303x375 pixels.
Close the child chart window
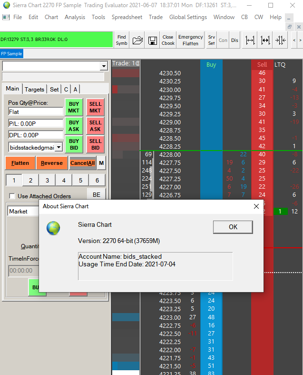tap(299, 27)
